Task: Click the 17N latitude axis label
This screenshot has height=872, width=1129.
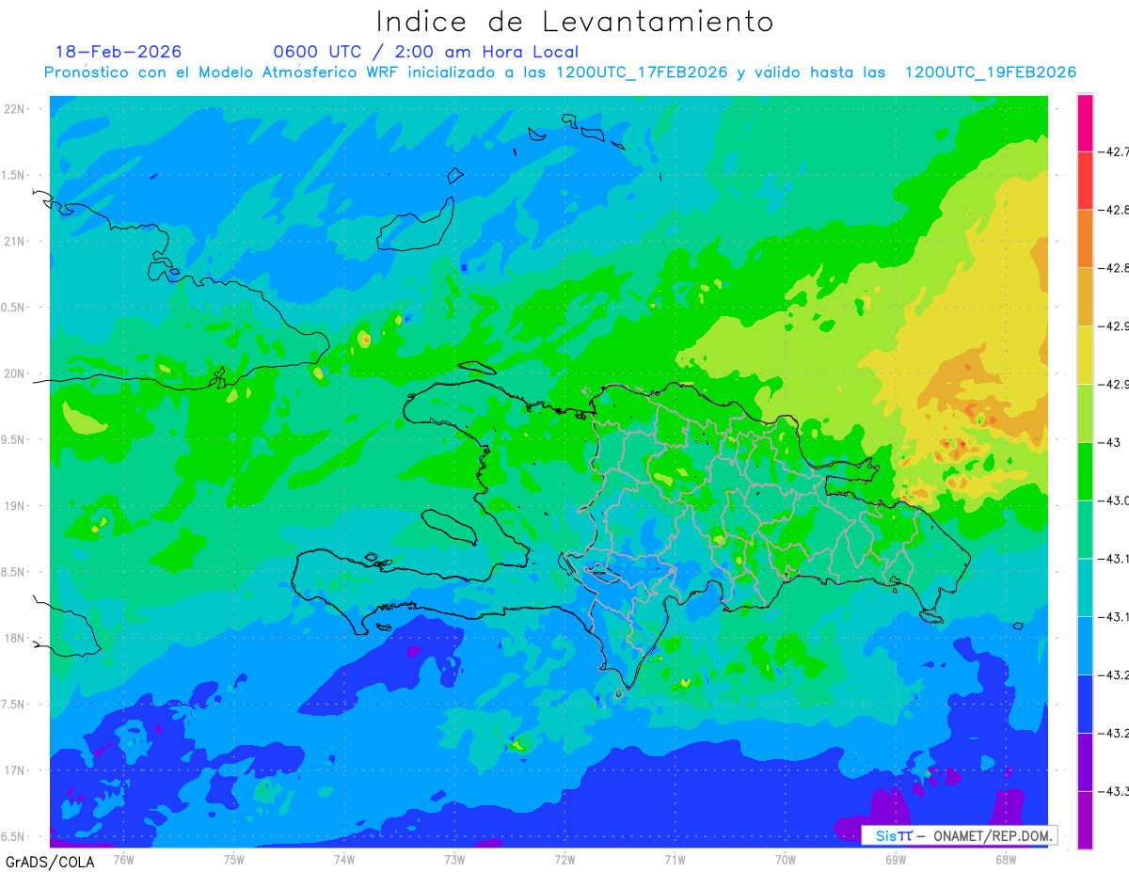Action: (x=15, y=770)
